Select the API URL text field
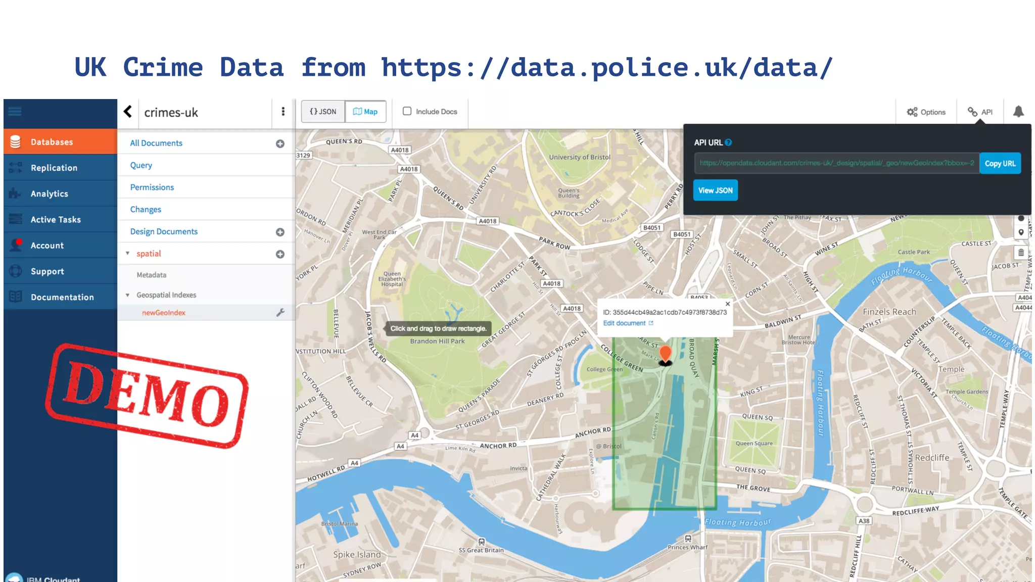The width and height of the screenshot is (1035, 582). click(x=836, y=163)
